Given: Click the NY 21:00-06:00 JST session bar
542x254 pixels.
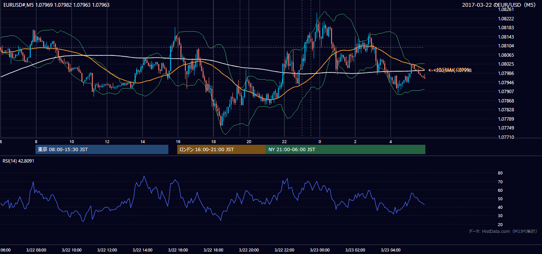Looking at the screenshot, I should click(x=346, y=149).
